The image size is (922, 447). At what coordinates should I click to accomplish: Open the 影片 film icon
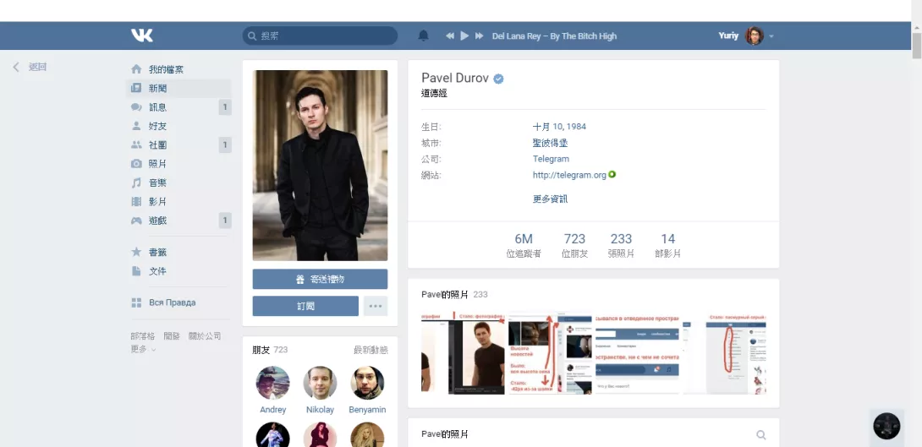(x=136, y=201)
